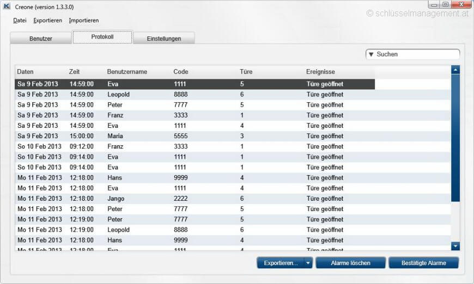Viewport: 474px width, 284px height.
Task: Switch to the Einstellungen tab
Action: pyautogui.click(x=163, y=39)
